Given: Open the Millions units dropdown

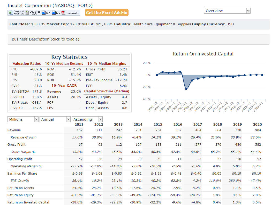Looking at the screenshot, I should click(23, 119).
